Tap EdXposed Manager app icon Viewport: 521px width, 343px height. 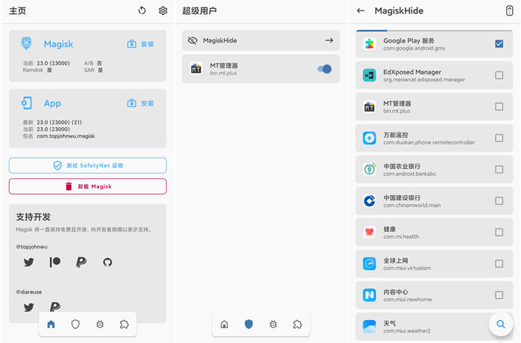369,75
